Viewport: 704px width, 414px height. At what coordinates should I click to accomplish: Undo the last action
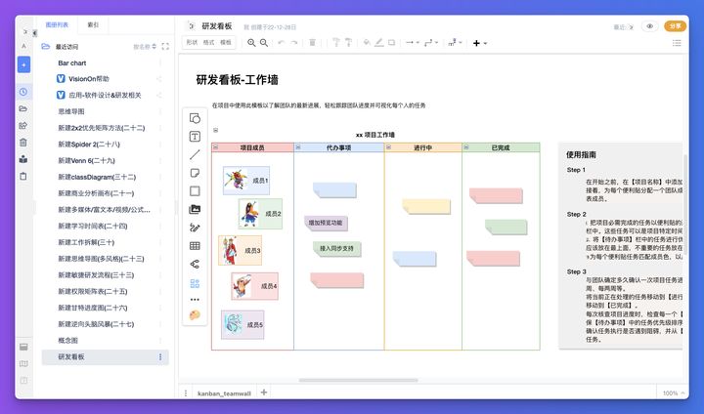point(281,43)
